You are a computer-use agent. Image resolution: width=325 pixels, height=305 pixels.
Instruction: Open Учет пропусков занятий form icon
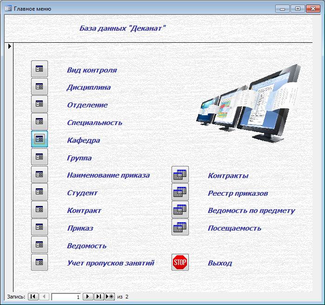click(x=40, y=262)
